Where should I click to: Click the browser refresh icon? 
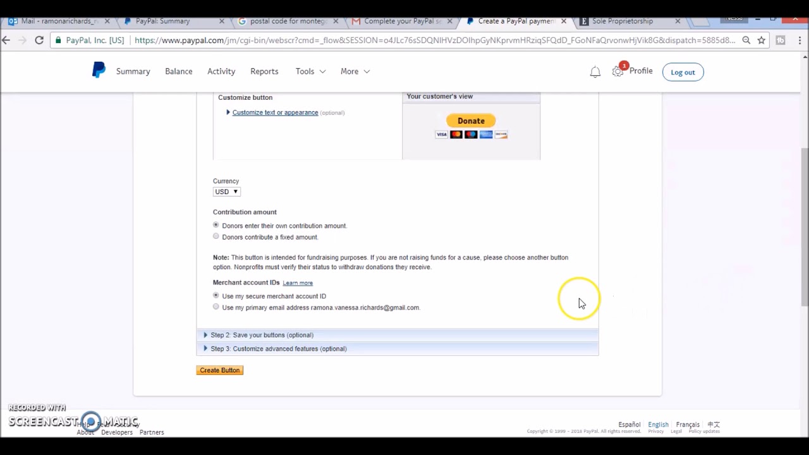coord(39,40)
